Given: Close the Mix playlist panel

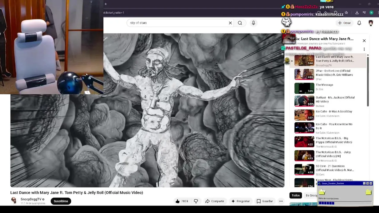Looking at the screenshot, I should point(364,41).
